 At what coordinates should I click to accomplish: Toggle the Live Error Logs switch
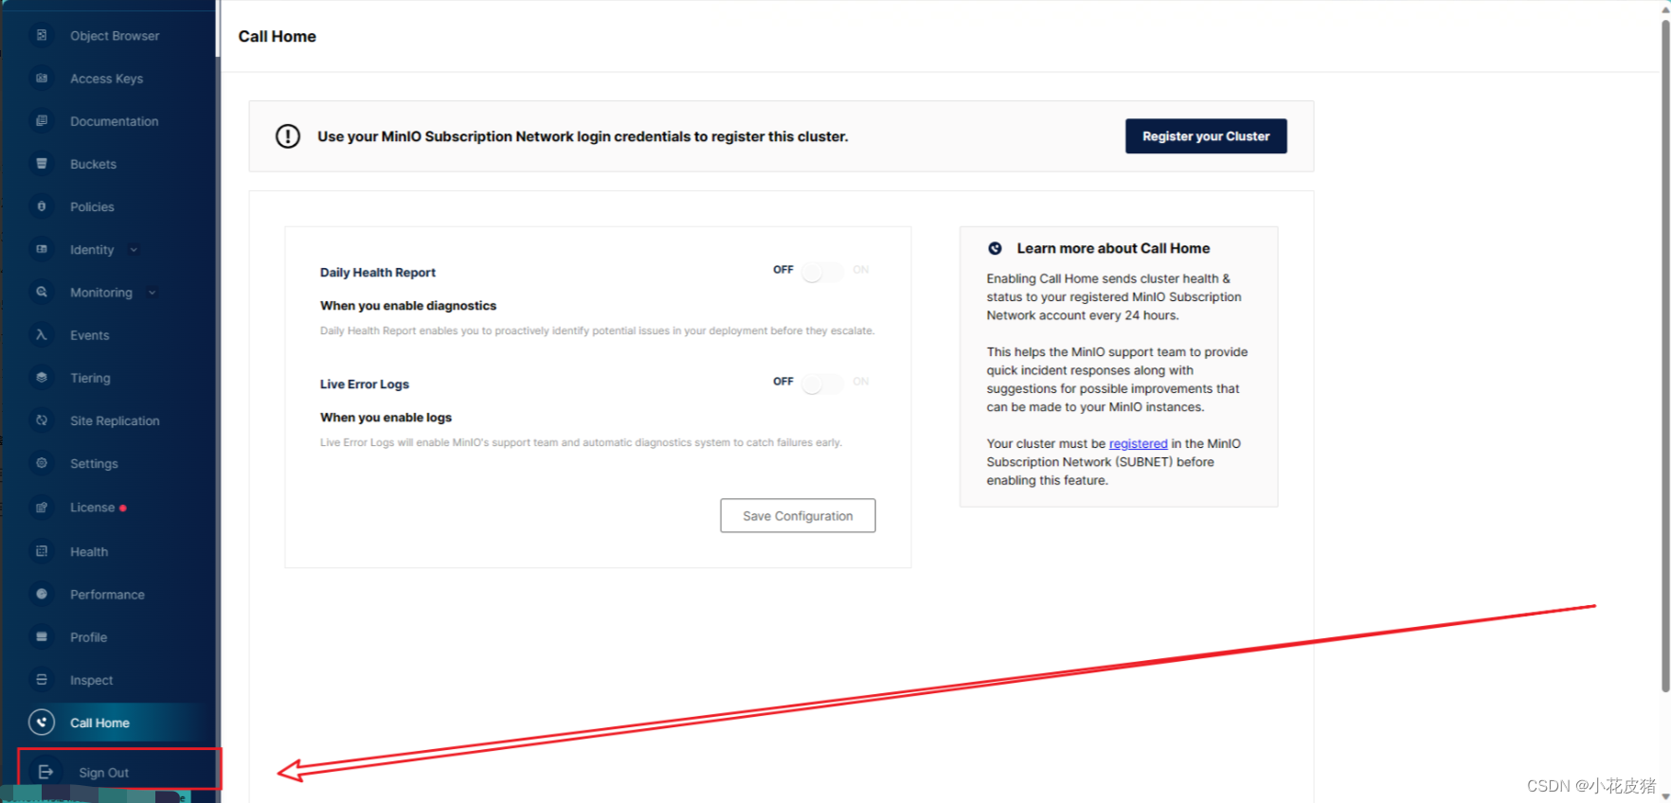(821, 384)
